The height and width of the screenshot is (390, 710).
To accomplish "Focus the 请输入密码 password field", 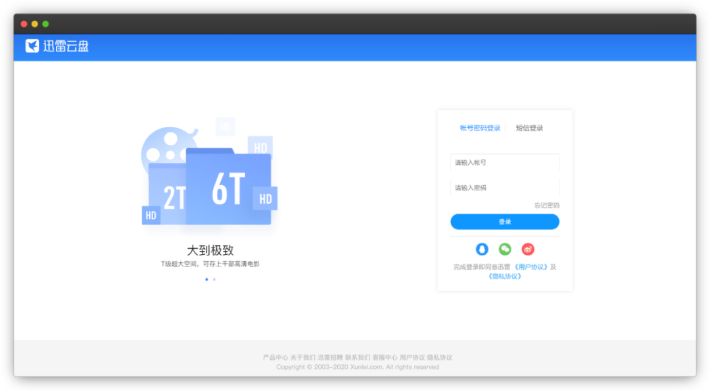I will (505, 188).
